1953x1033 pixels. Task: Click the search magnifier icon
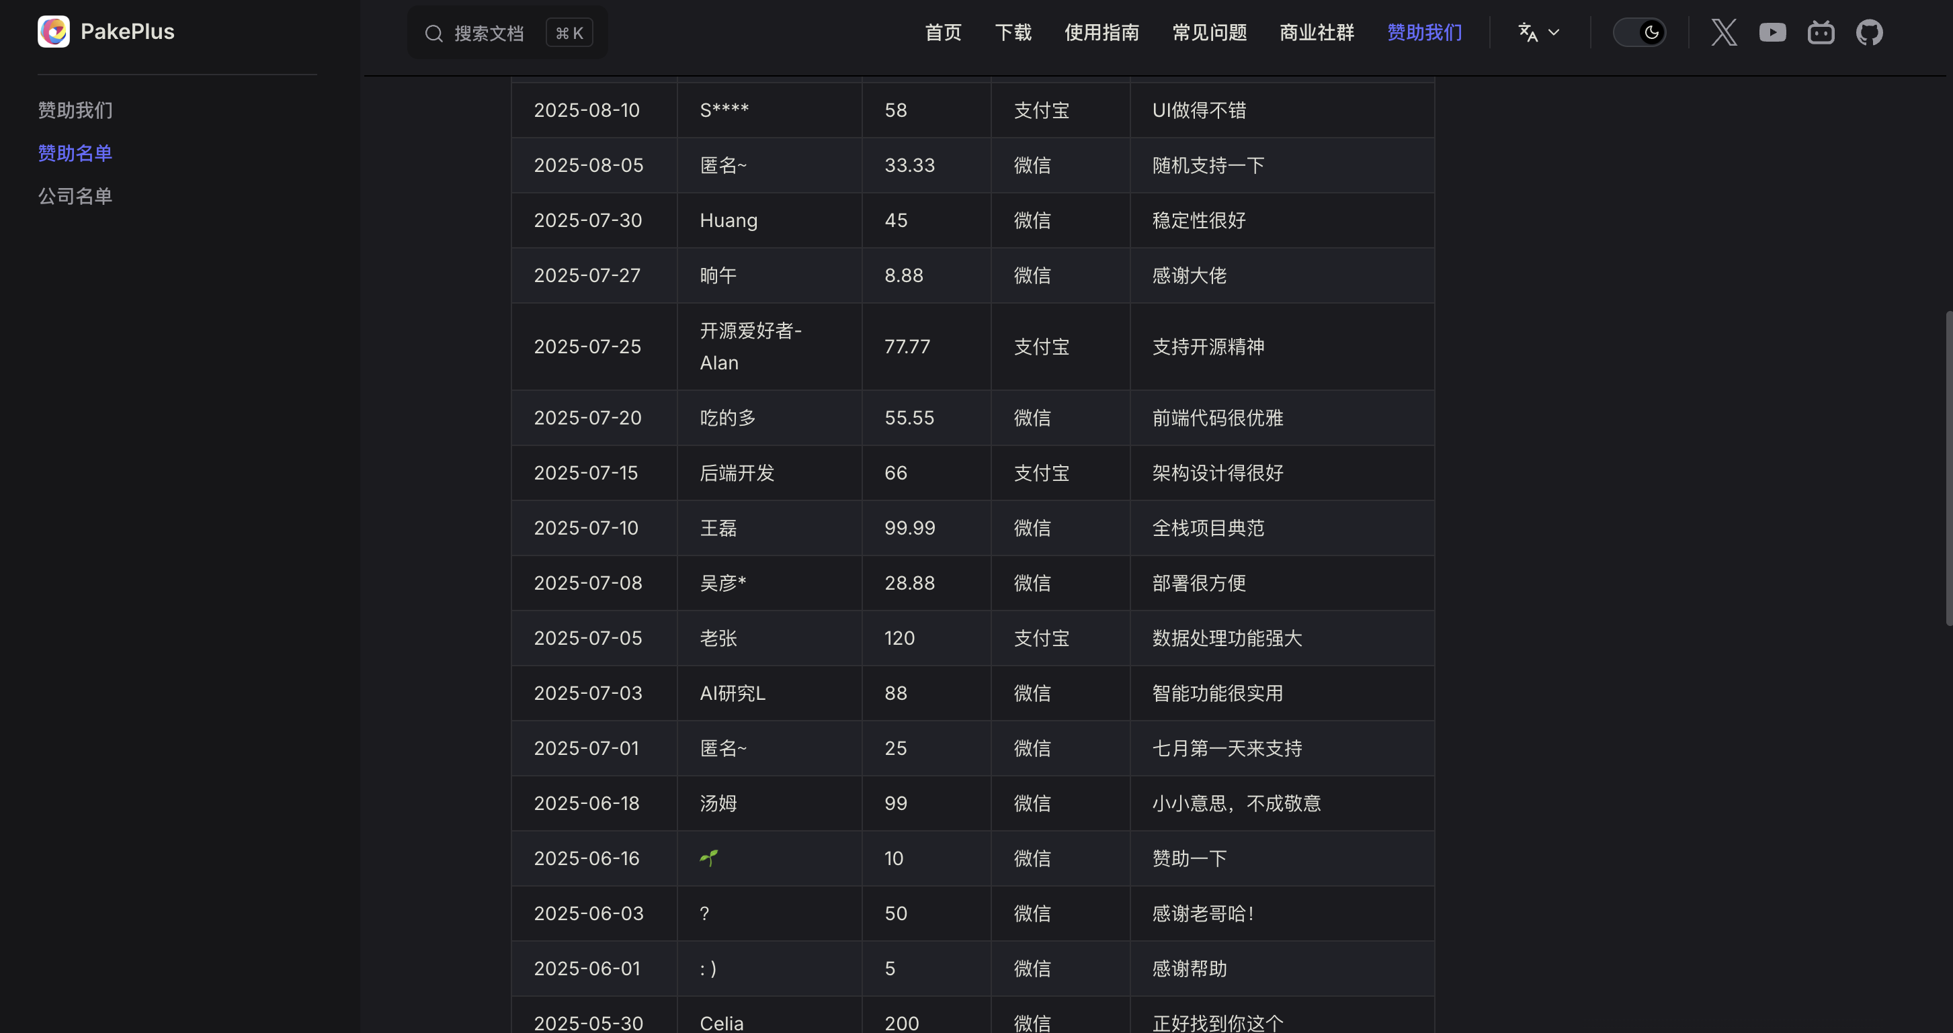433,33
